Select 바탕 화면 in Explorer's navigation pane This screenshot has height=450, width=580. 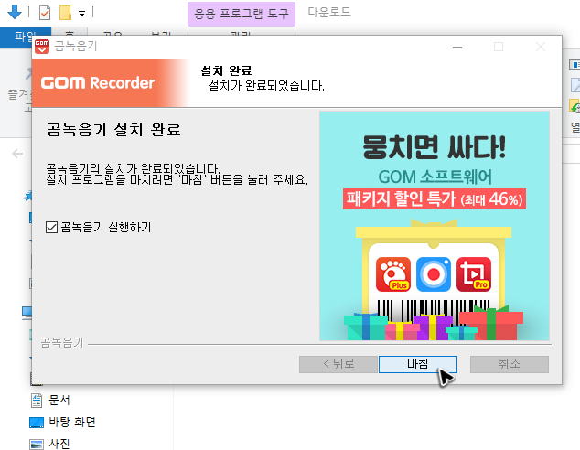click(x=72, y=422)
